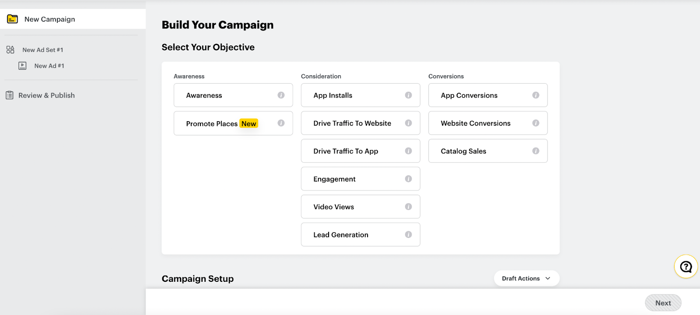700x315 pixels.
Task: Select the Promote Places objective
Action: tap(233, 123)
